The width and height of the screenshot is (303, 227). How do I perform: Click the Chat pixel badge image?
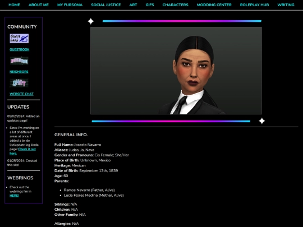19,83
